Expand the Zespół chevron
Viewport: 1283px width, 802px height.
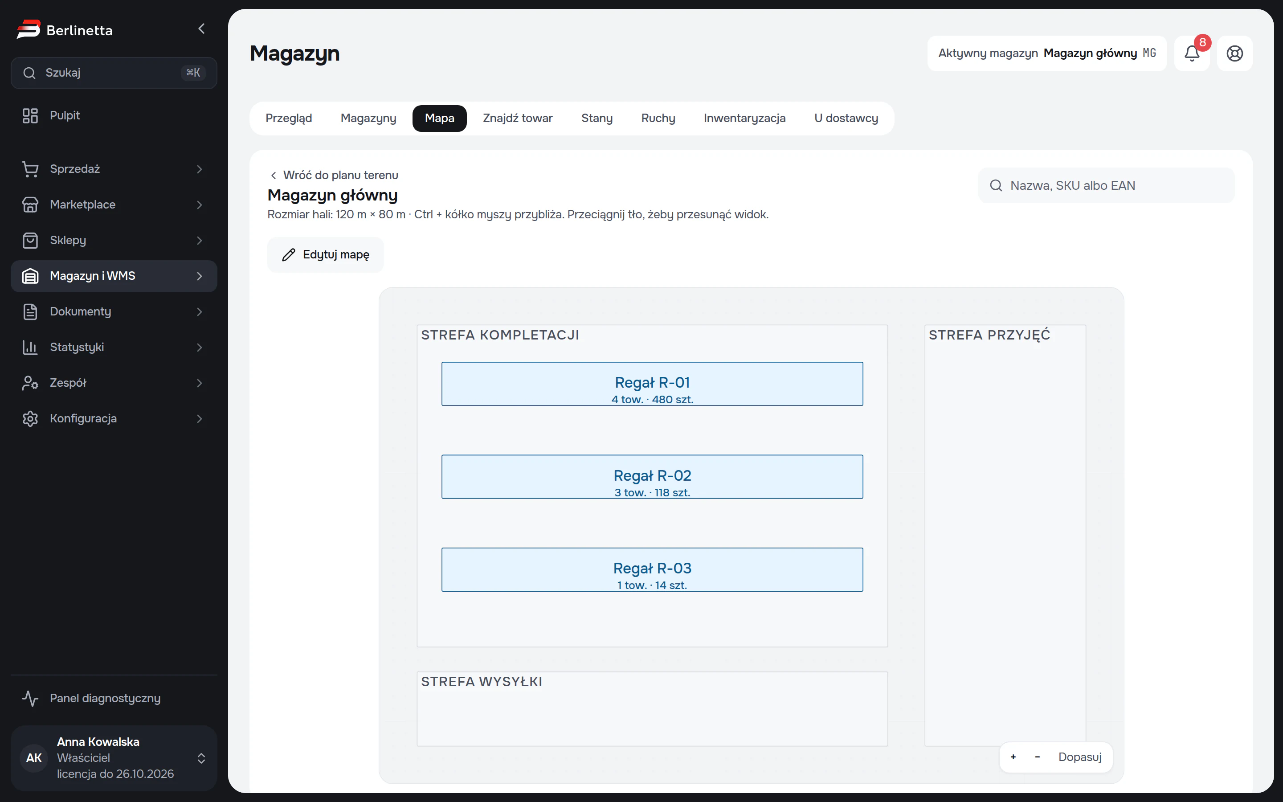[199, 383]
